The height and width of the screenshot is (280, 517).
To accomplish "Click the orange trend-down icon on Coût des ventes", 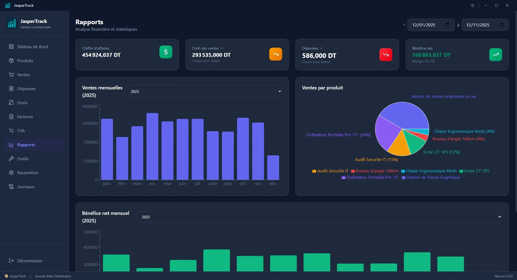I will (276, 54).
